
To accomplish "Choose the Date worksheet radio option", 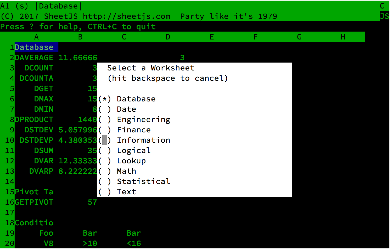I will (x=105, y=109).
